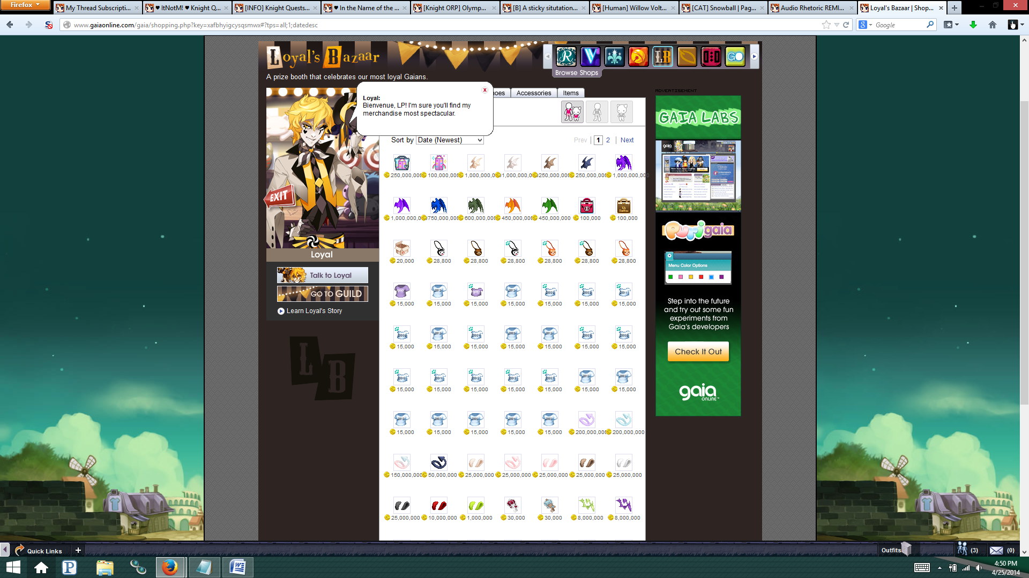Switch to the Items tab
The height and width of the screenshot is (578, 1029).
[x=571, y=93]
